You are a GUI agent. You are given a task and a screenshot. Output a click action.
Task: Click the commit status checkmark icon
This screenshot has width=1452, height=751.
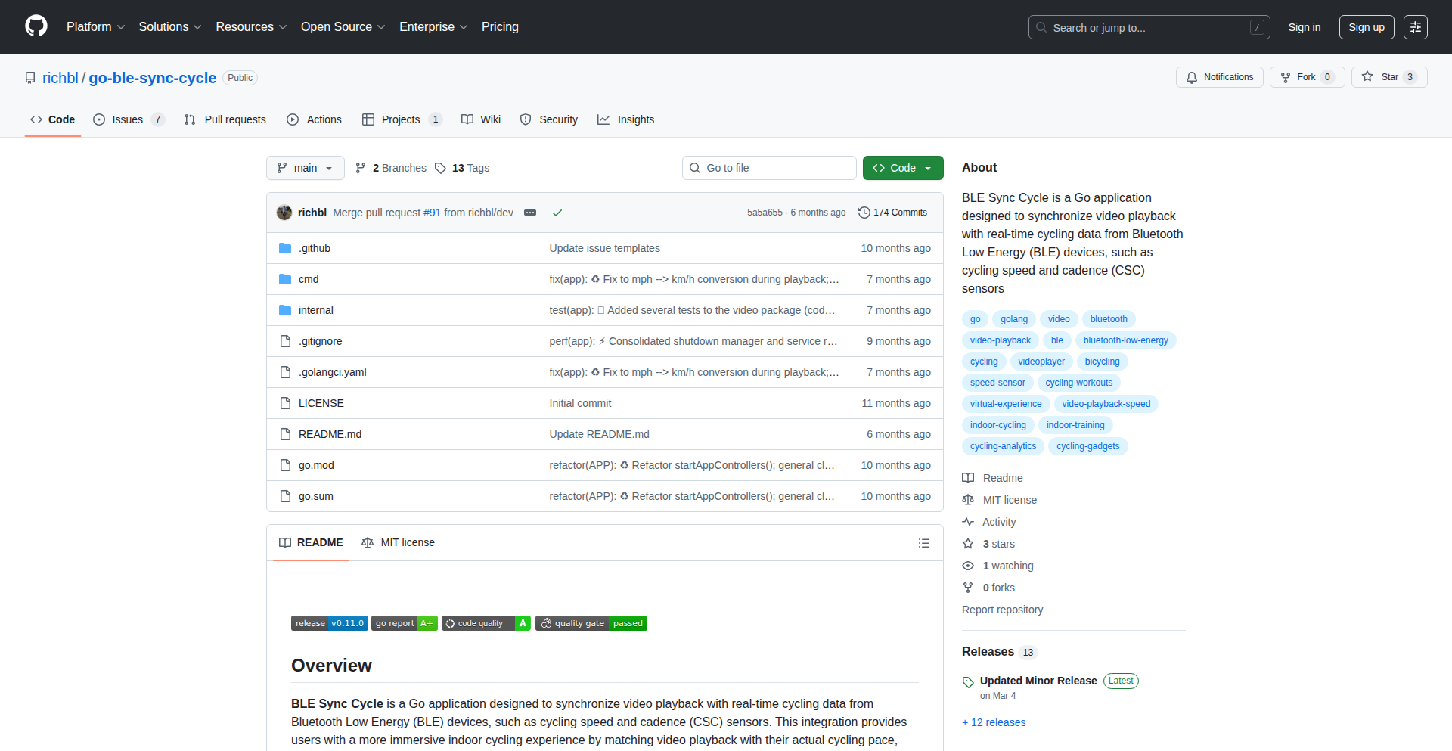pos(557,213)
